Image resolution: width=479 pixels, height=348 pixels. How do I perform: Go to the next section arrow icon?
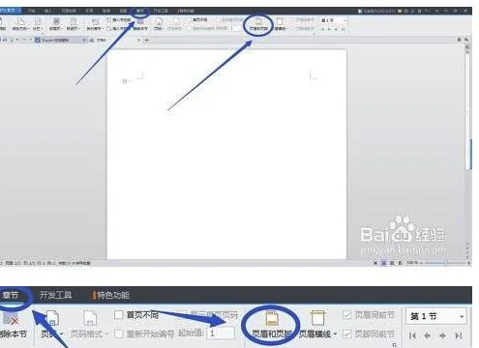[x=442, y=335]
